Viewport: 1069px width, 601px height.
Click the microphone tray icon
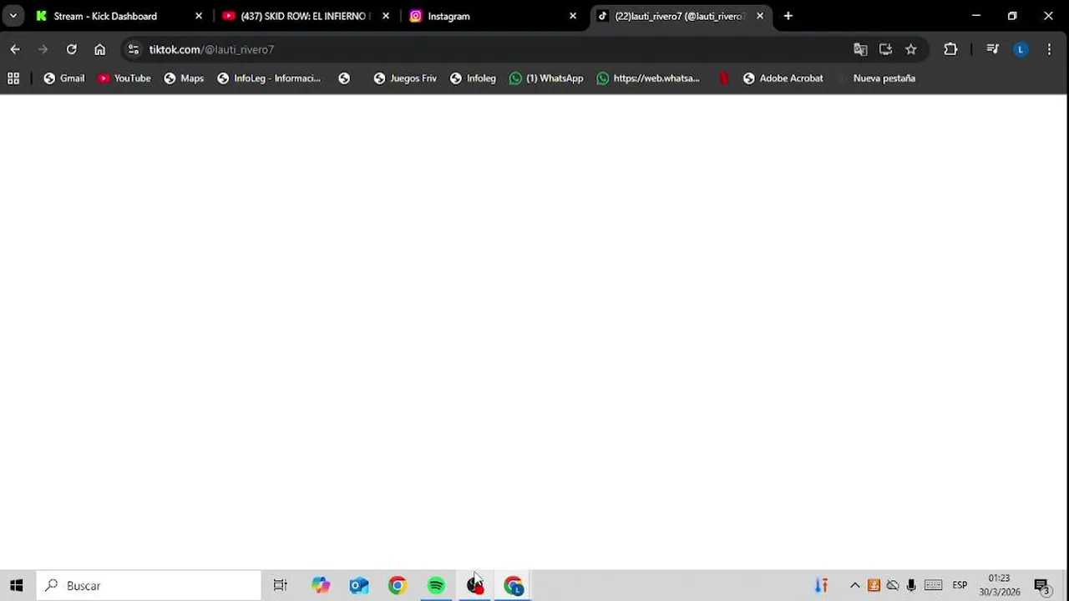[911, 586]
